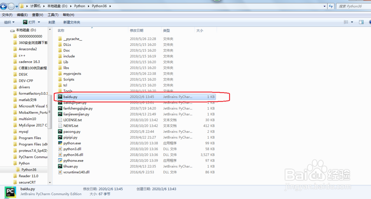Open the 编辑(E) menu

point(22,15)
